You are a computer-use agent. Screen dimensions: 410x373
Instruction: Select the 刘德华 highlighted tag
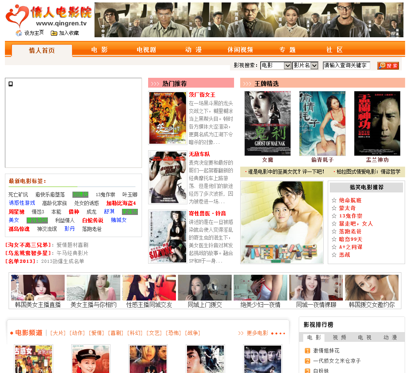pos(80,194)
